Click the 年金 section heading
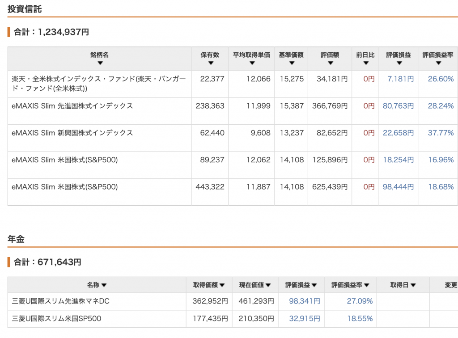This screenshot has height=338, width=458. pos(16,239)
